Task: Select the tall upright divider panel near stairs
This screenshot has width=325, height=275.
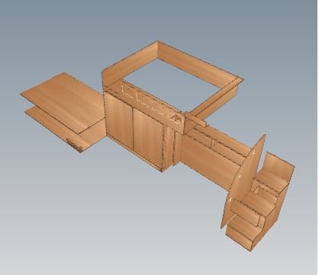Action: tap(243, 181)
